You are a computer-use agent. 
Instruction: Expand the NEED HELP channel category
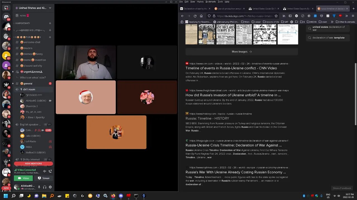coord(29,30)
